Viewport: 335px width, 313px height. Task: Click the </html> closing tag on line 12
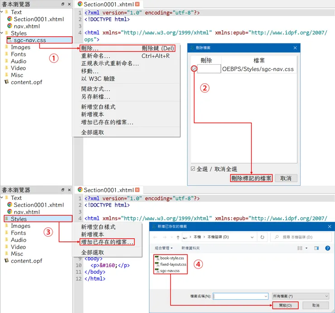pyautogui.click(x=95, y=279)
